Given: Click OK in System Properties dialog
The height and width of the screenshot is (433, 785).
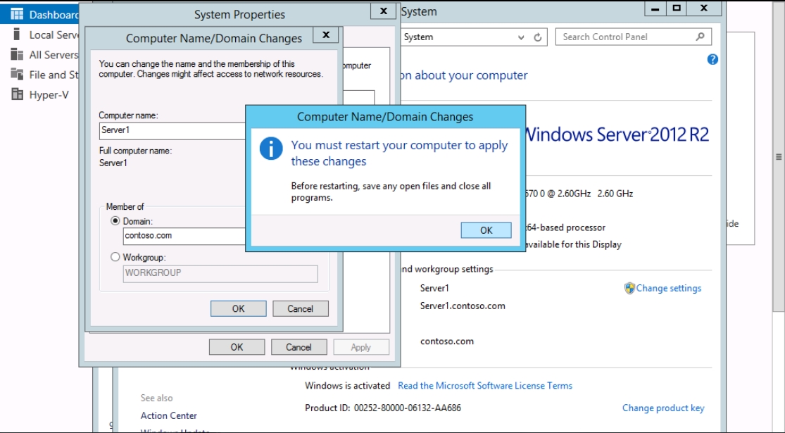Looking at the screenshot, I should click(x=237, y=347).
